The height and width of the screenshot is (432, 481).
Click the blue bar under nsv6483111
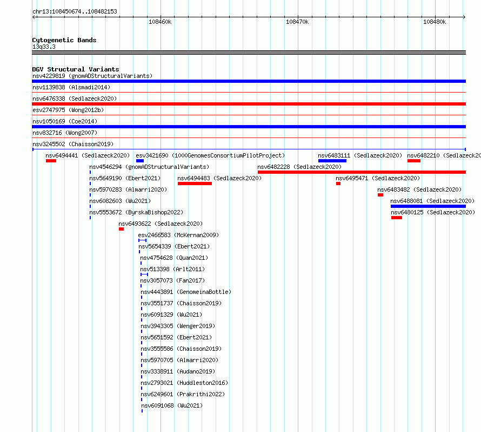[332, 161]
